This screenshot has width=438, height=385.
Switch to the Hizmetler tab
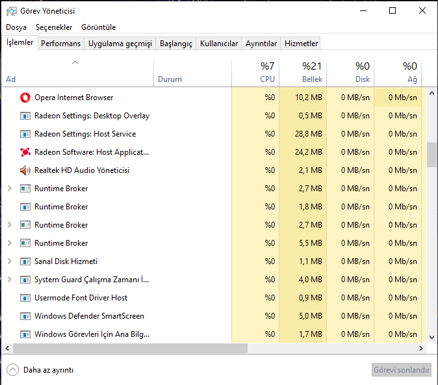coord(301,44)
